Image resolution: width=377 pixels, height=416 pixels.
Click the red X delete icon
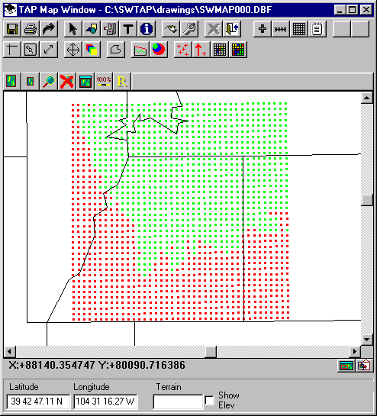(x=67, y=81)
